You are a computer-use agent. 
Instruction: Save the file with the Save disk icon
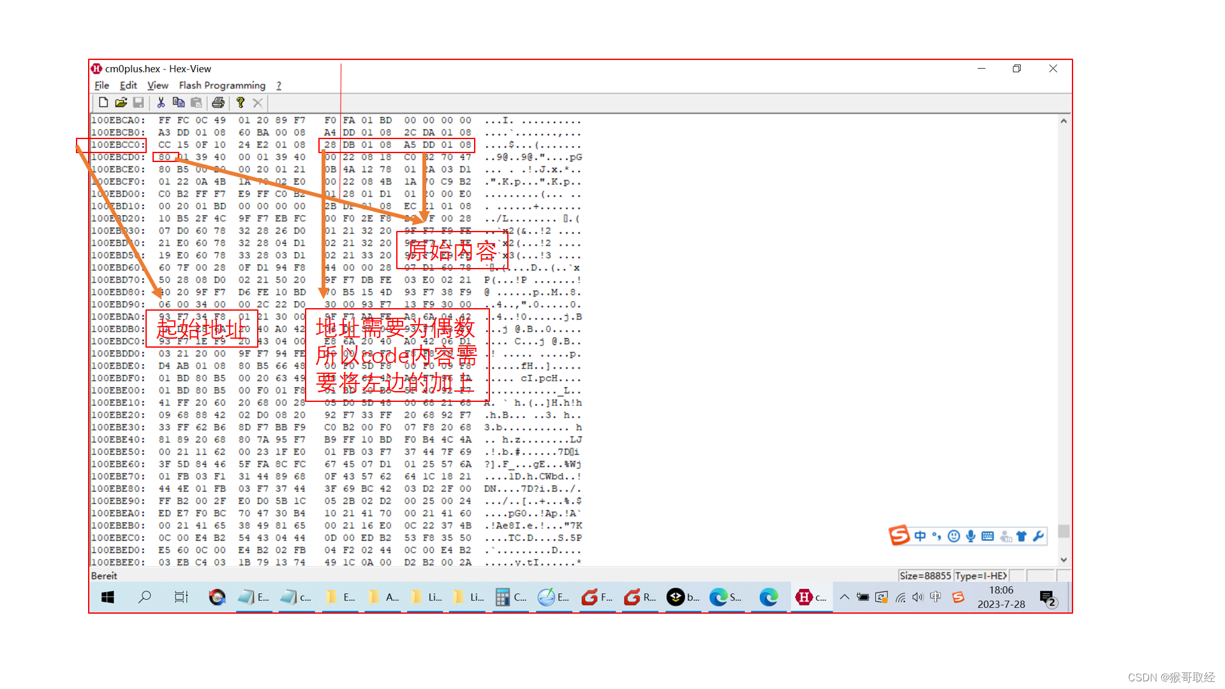pyautogui.click(x=139, y=102)
